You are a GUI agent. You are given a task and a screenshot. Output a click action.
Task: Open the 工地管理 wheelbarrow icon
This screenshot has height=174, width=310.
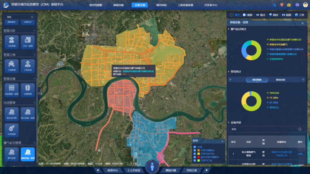[x=11, y=64]
